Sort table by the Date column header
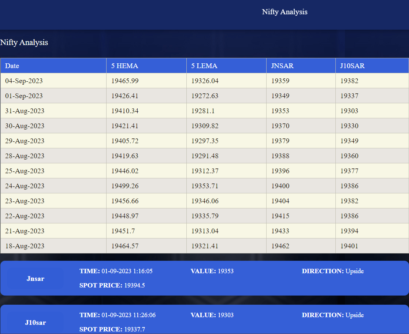Image resolution: width=409 pixels, height=334 pixels. (12, 66)
